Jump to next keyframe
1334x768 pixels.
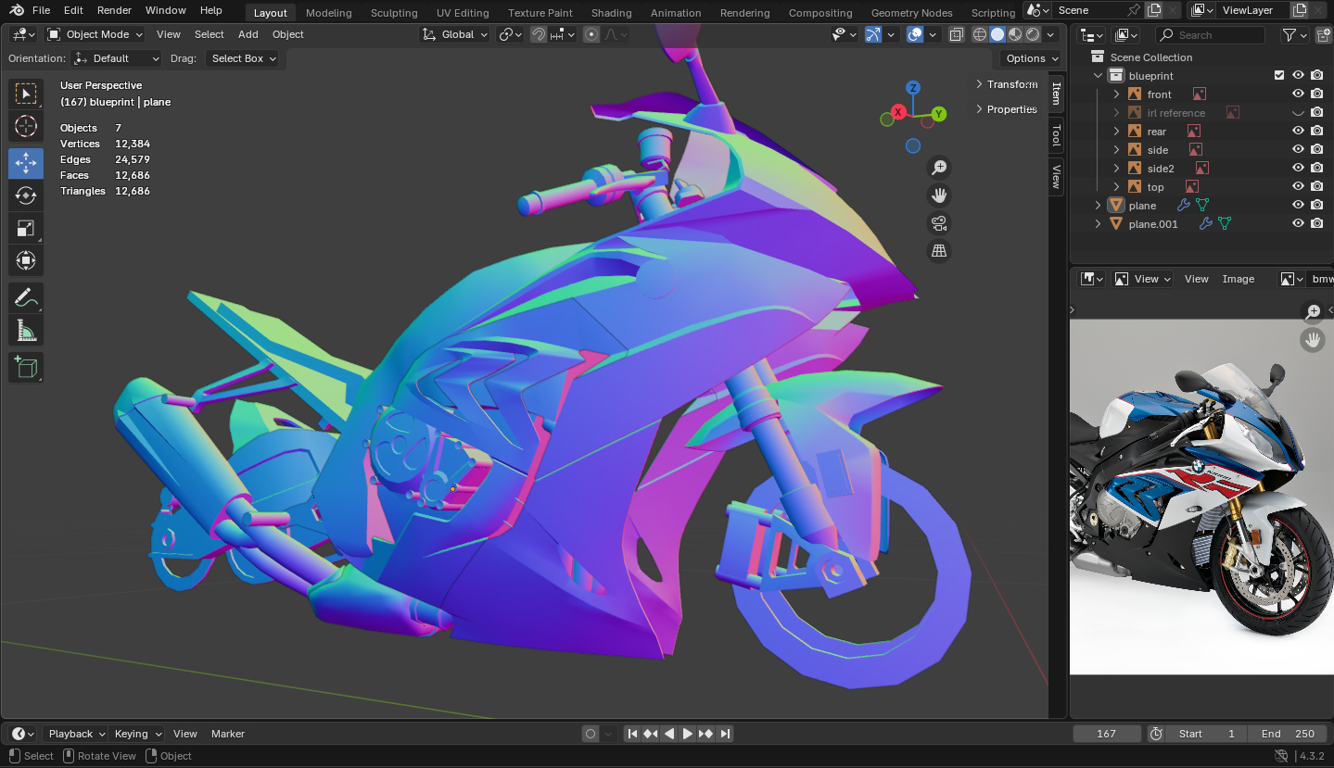point(706,734)
